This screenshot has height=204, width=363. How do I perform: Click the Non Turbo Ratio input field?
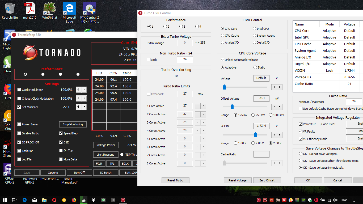point(185,59)
